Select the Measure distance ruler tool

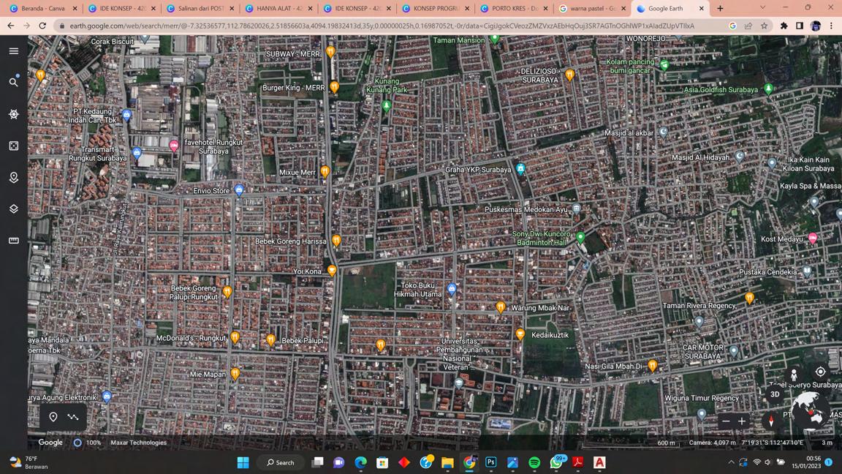coord(13,241)
